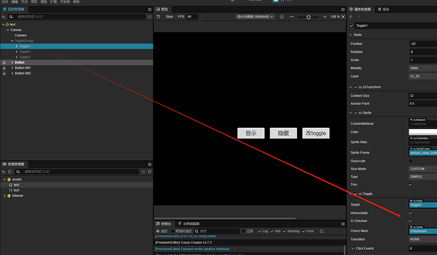Open the Size Mode CUSTOM dropdown

(x=422, y=169)
